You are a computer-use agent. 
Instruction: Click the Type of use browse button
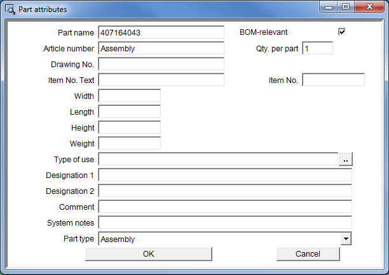pyautogui.click(x=345, y=160)
